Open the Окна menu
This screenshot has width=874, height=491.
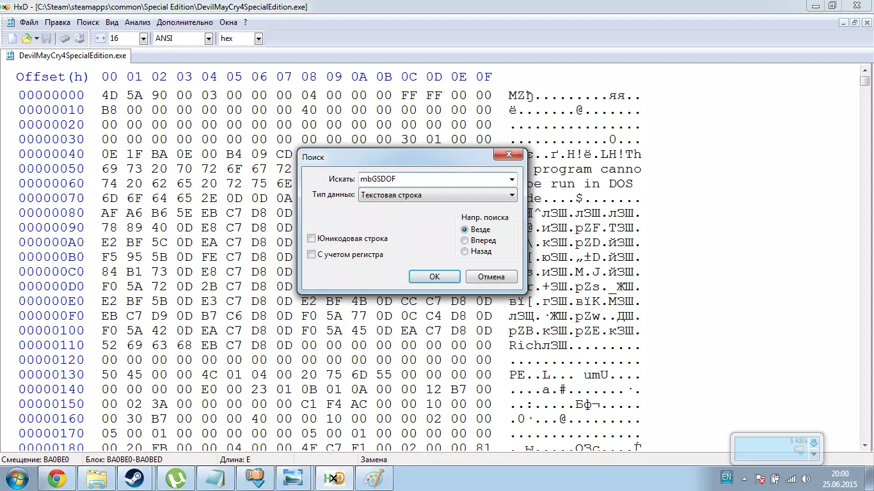(x=228, y=22)
